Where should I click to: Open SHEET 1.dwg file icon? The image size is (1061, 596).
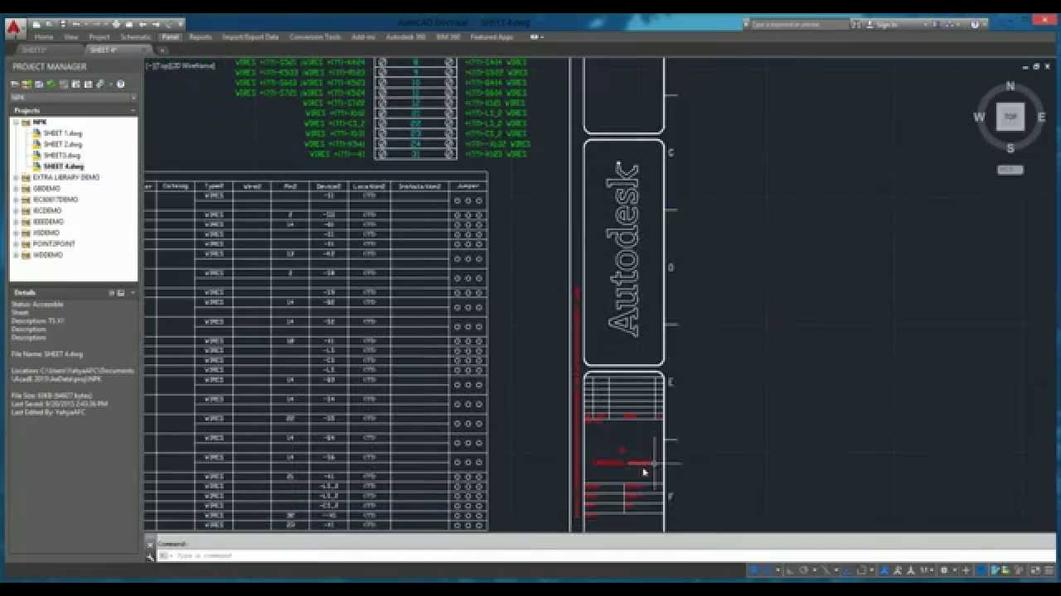click(x=36, y=132)
